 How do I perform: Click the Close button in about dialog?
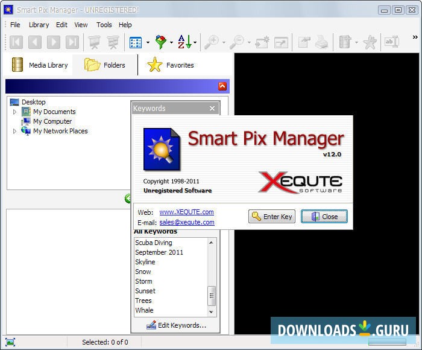click(324, 217)
